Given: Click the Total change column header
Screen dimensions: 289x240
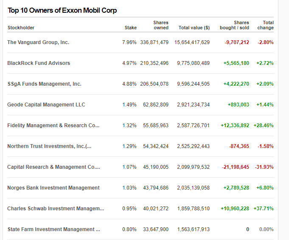Looking at the screenshot, I should coord(266,25).
